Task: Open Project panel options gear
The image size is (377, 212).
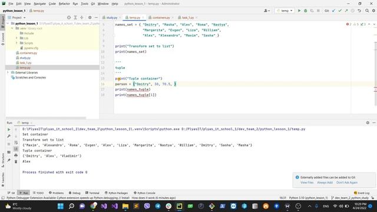Action: (90, 18)
